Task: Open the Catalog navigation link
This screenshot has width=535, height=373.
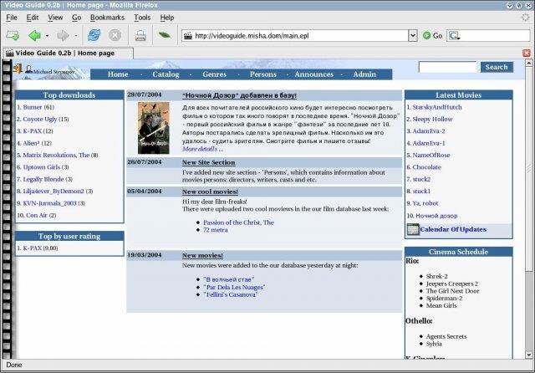Action: [x=166, y=74]
